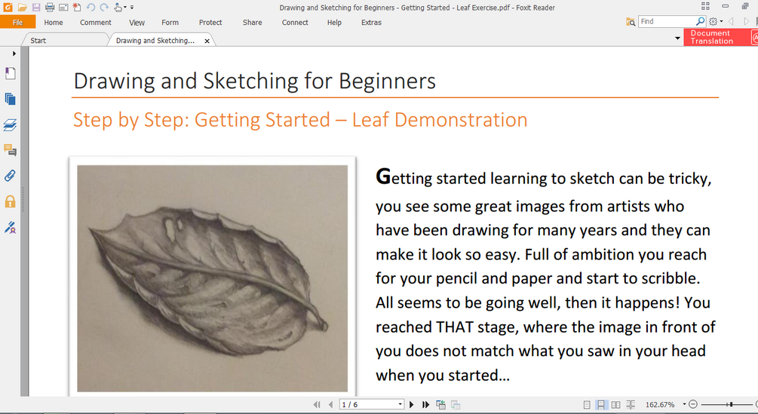Click the orange subtitle 'Step by Step: Getting Started'
Image resolution: width=758 pixels, height=414 pixels.
201,120
